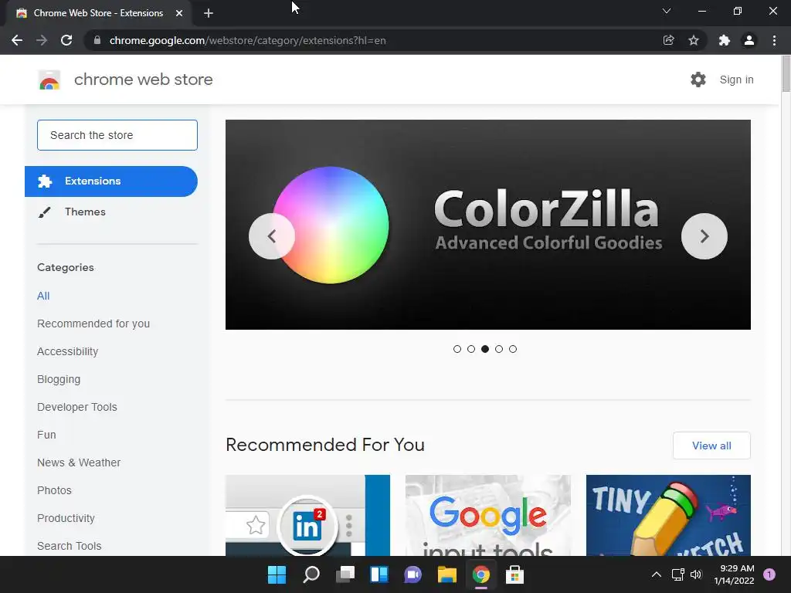The width and height of the screenshot is (791, 593).
Task: Open the Blogging category
Action: click(x=59, y=379)
